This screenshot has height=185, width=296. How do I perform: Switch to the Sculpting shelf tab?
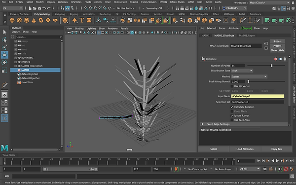click(60, 14)
